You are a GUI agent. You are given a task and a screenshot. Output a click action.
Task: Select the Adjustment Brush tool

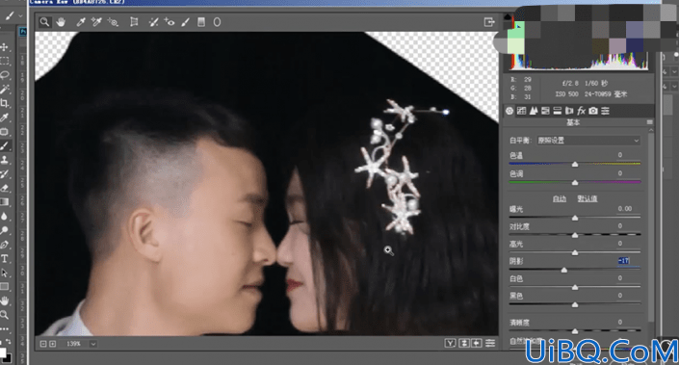[185, 21]
